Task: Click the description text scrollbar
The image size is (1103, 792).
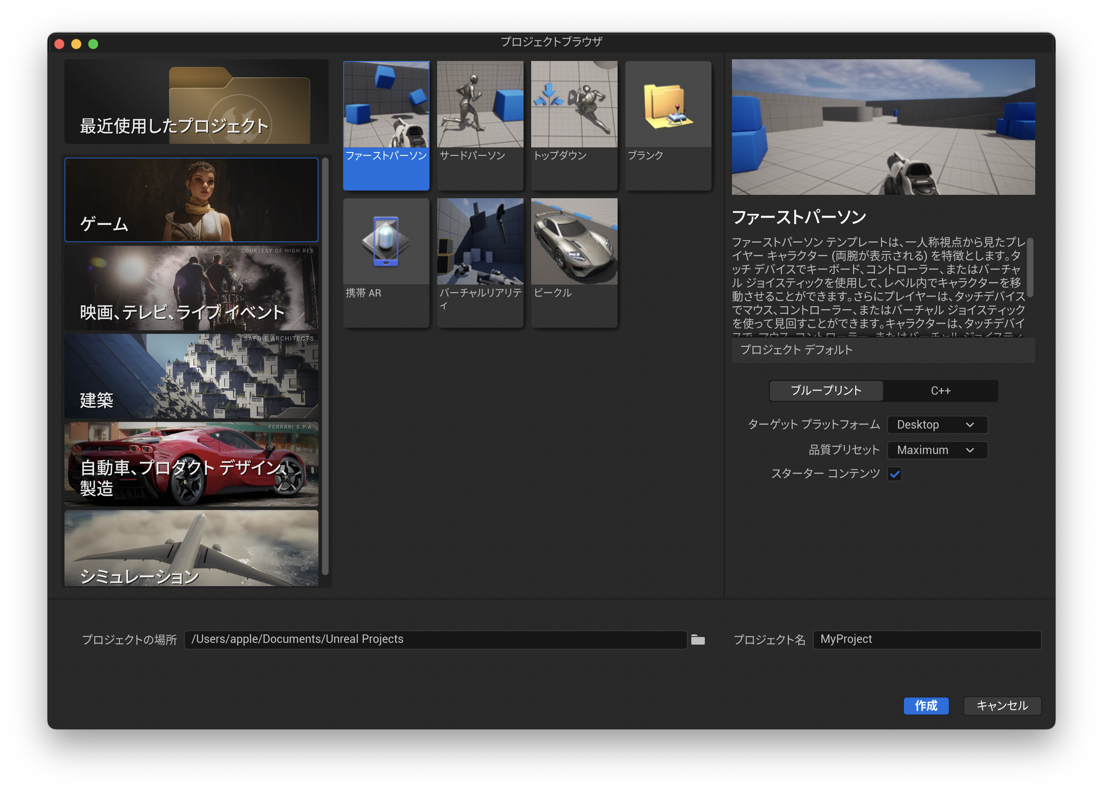Action: click(1030, 267)
